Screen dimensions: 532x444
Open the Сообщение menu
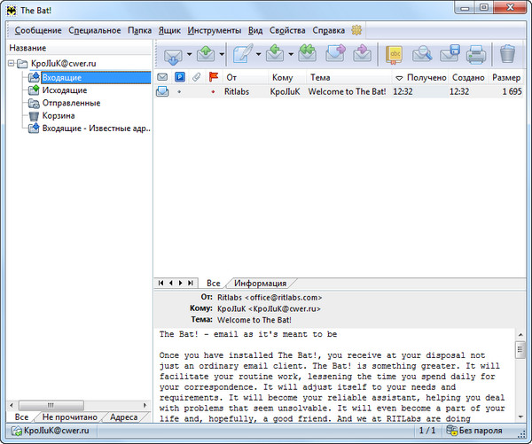[x=38, y=30]
